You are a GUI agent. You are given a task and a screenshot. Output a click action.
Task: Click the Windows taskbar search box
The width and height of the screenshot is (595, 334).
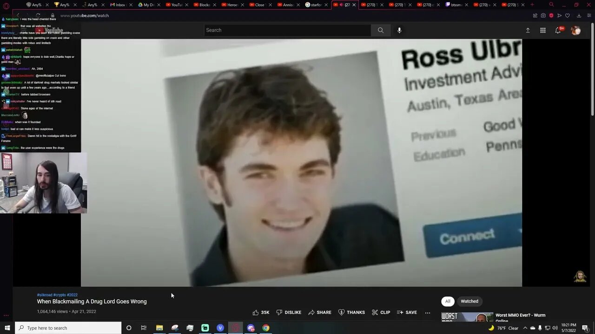[68, 328]
